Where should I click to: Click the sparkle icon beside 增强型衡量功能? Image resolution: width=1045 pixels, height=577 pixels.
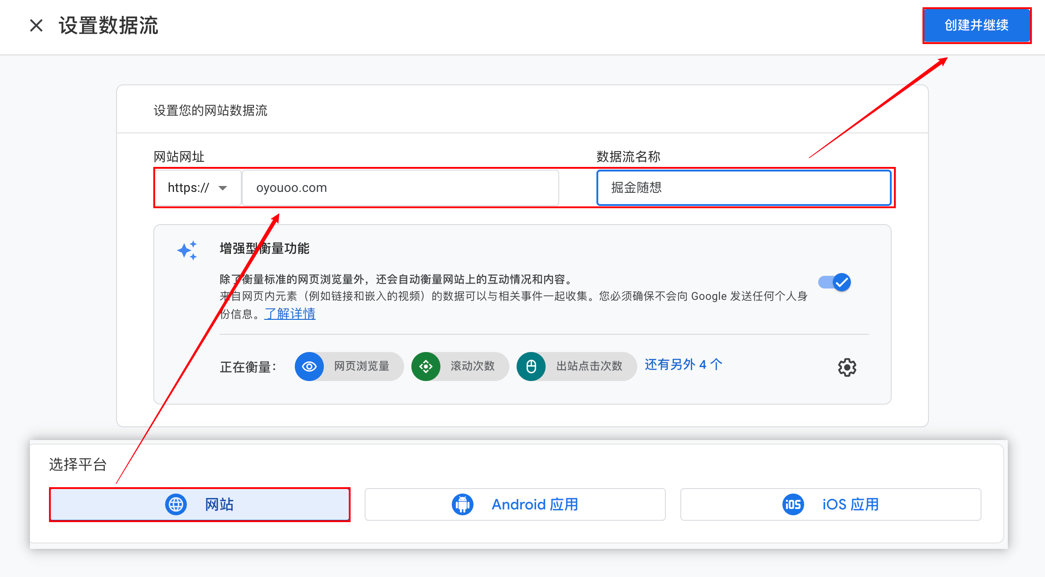point(187,250)
